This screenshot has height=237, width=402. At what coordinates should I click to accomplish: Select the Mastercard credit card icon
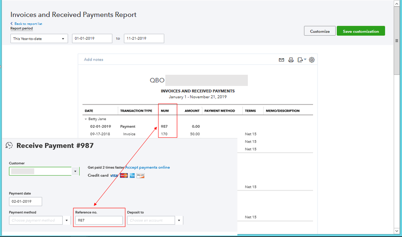tap(123, 176)
